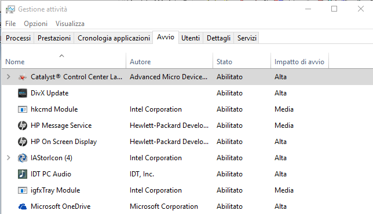Open the Visualizza menu
The image size is (373, 214).
click(x=70, y=24)
